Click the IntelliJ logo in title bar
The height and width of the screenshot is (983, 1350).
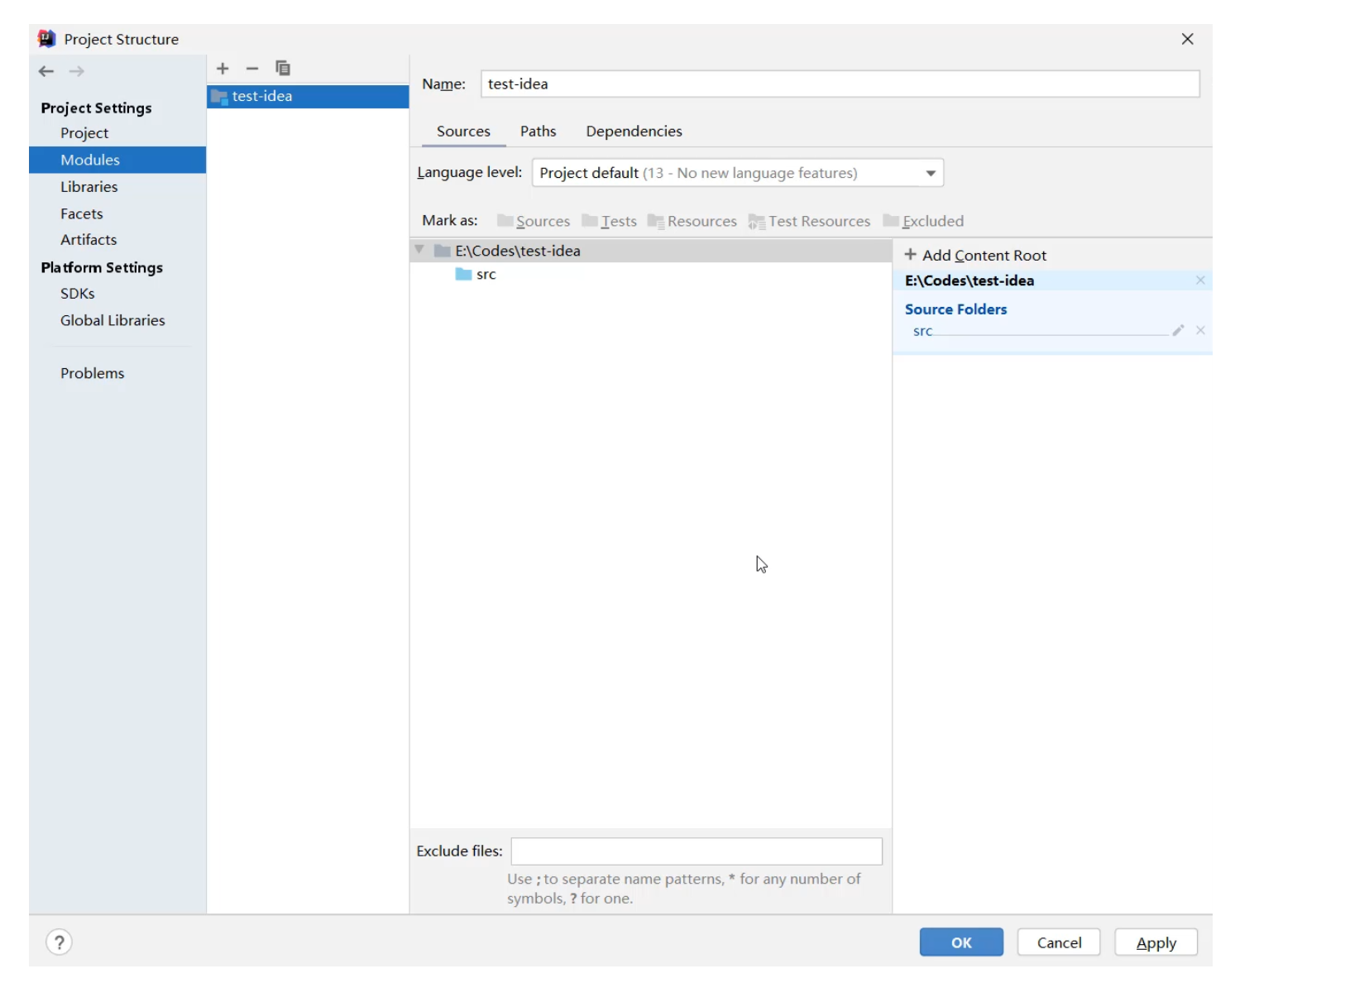(46, 39)
